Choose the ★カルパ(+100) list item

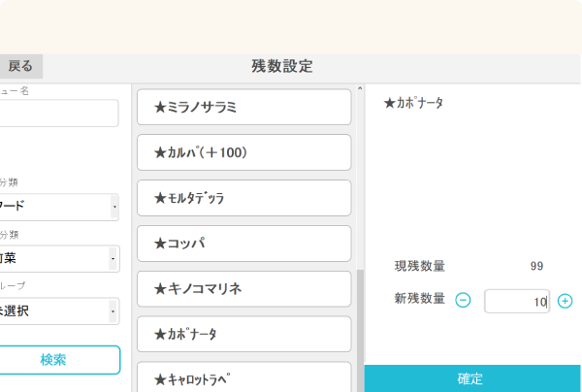[x=244, y=152]
